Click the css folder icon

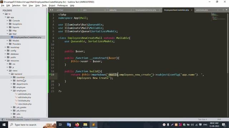tap(10, 64)
